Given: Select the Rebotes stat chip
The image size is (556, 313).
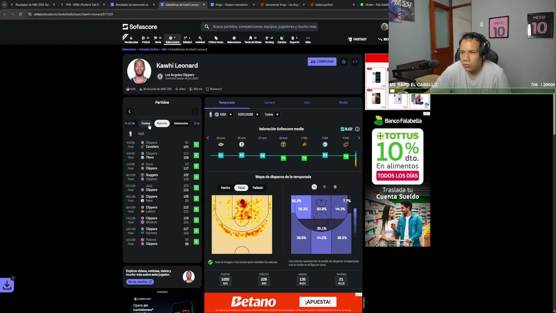Looking at the screenshot, I should (162, 123).
